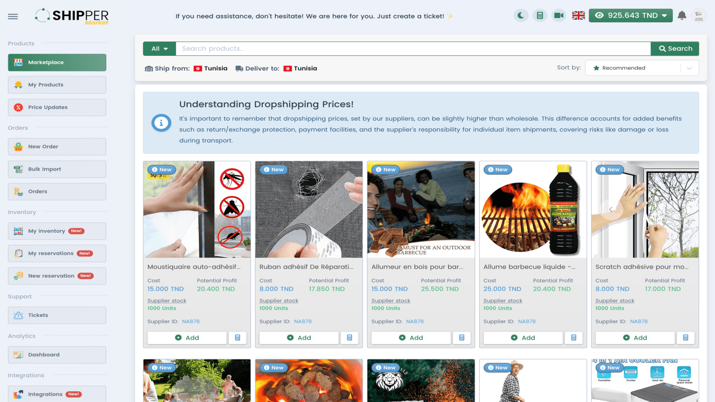Open the Sort by Recommended dropdown
715x402 pixels.
pyautogui.click(x=642, y=67)
